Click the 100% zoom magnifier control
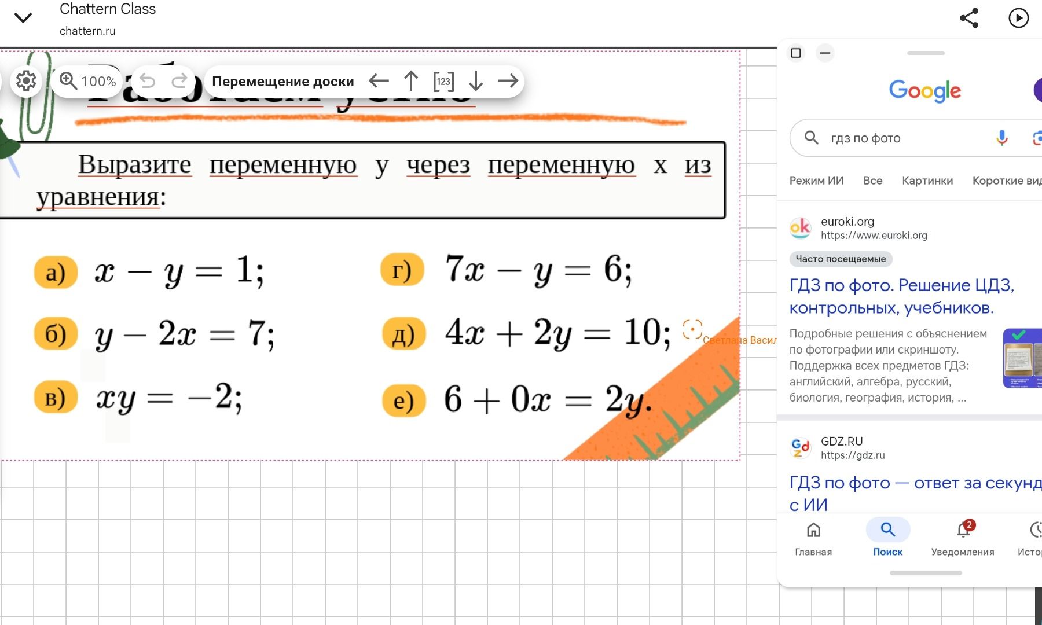This screenshot has width=1042, height=625. pyautogui.click(x=87, y=81)
